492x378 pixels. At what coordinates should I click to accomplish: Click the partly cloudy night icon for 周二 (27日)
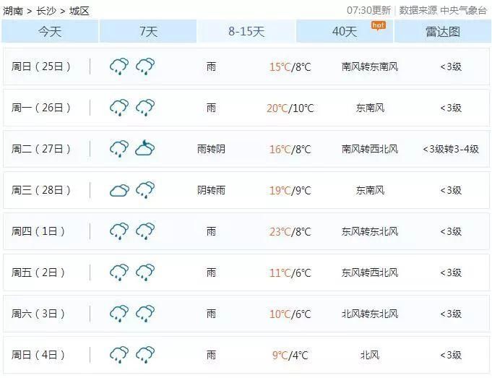click(x=145, y=149)
